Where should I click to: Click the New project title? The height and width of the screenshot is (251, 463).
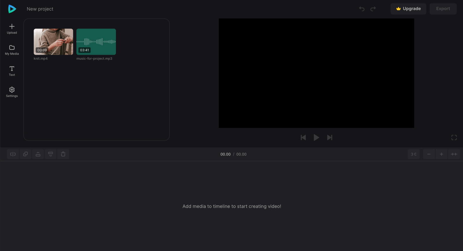tap(40, 9)
